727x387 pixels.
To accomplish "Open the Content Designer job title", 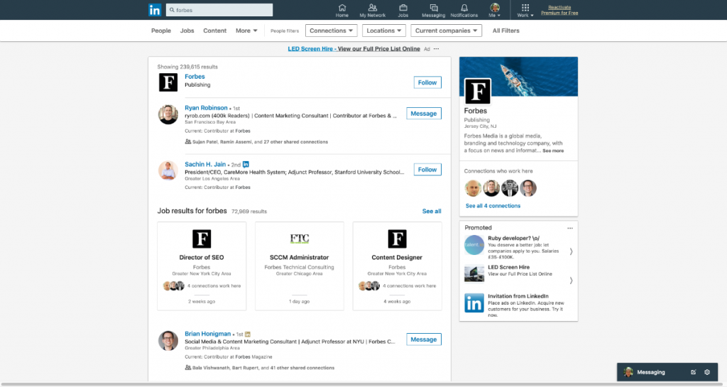I will [x=397, y=257].
